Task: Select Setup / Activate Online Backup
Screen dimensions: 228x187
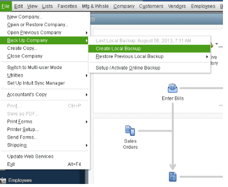Action: coord(149,68)
